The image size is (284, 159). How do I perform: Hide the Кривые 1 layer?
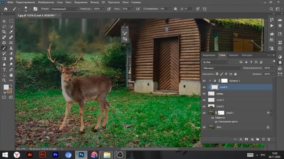click(x=204, y=81)
